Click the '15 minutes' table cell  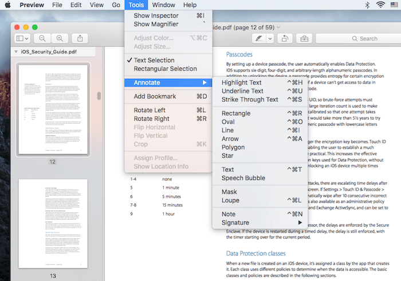tap(172, 205)
